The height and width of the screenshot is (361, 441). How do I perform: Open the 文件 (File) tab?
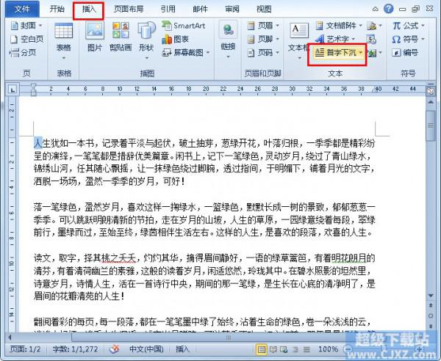22,10
